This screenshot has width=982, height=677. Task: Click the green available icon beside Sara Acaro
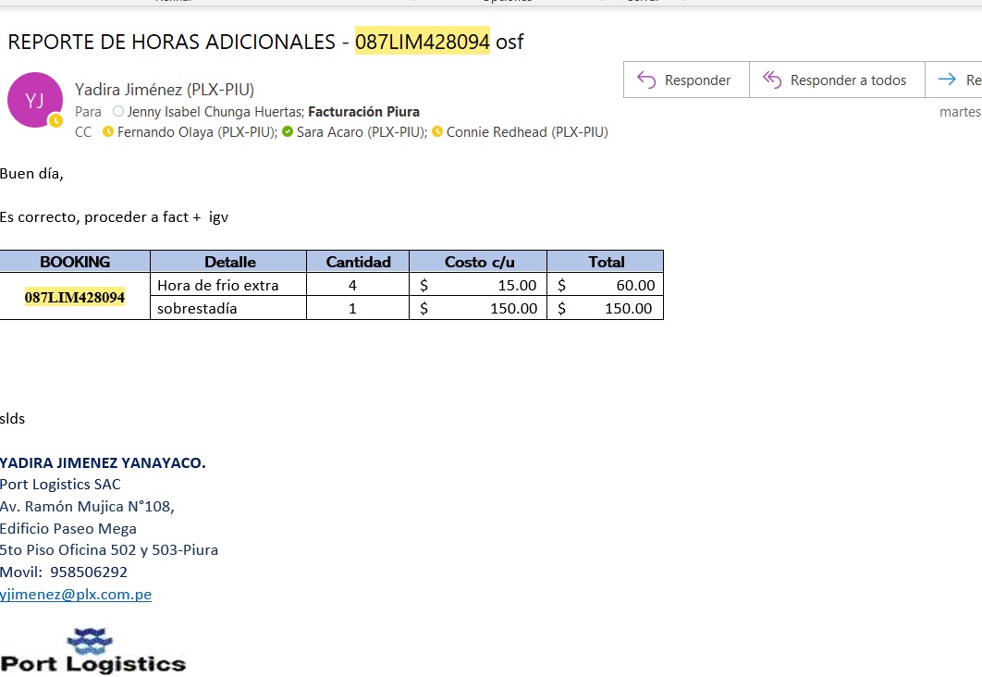pos(288,132)
